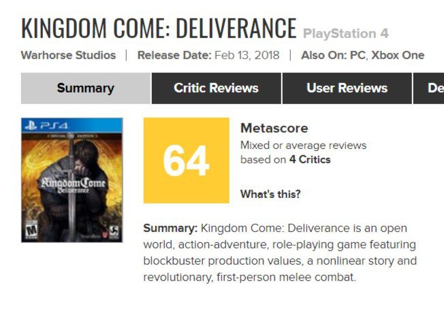Click the publisher logo at cover's bottom-right corner
444x326 pixels.
pos(114,231)
